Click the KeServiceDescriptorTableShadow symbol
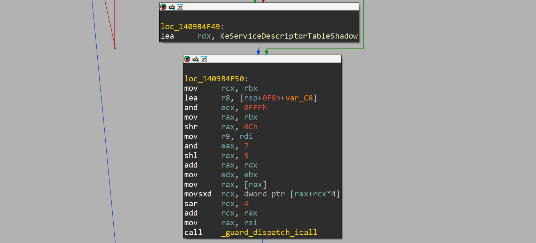Viewport: 536px width, 243px height. [x=289, y=36]
